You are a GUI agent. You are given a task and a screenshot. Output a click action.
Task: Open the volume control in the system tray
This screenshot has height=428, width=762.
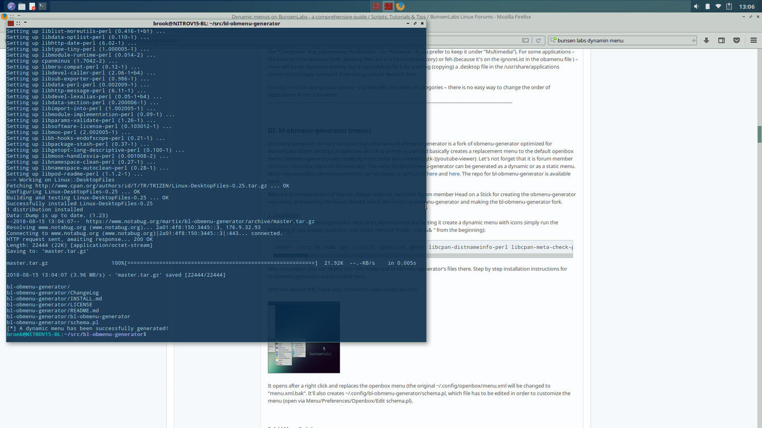pos(696,6)
